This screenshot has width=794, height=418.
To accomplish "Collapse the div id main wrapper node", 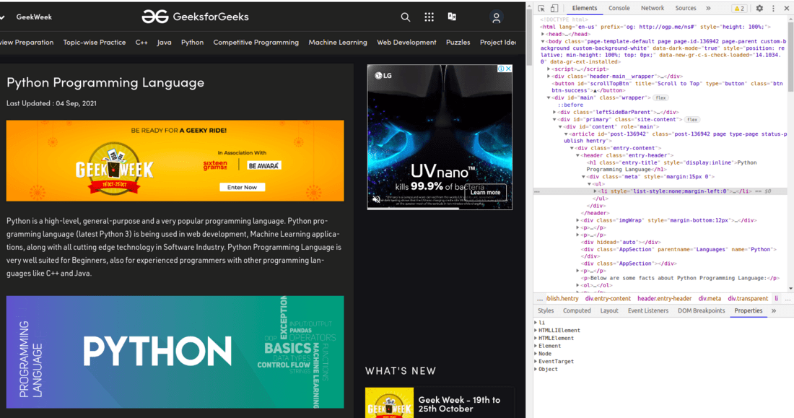I will point(549,97).
